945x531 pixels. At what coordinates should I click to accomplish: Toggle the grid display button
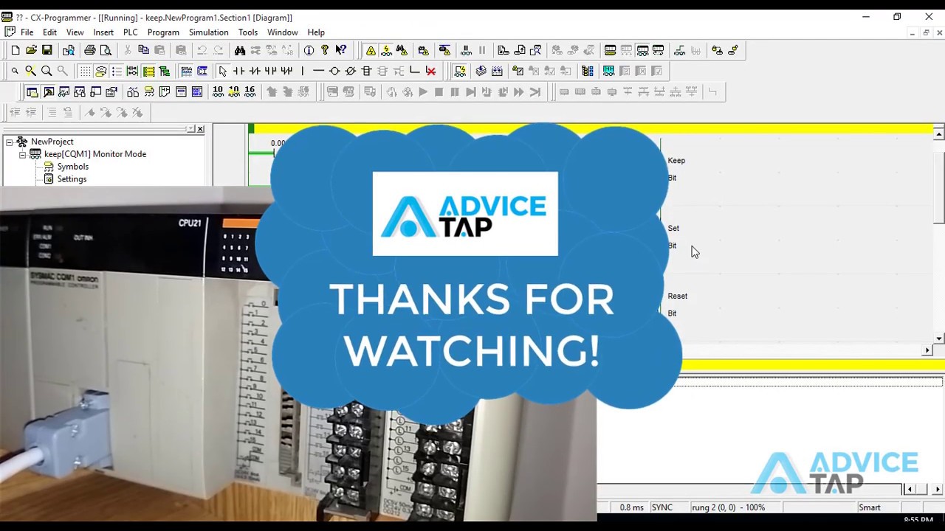coord(85,71)
